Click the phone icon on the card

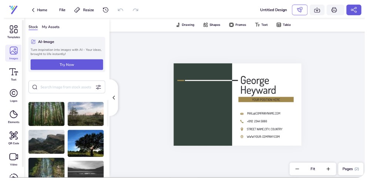click(242, 122)
